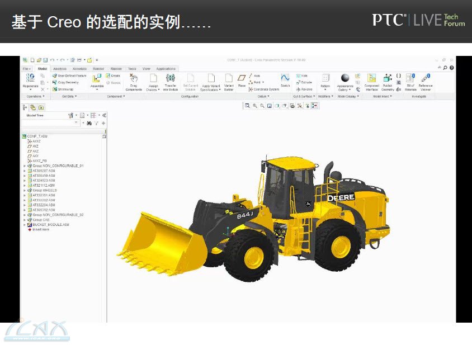This screenshot has height=345, width=472.
Task: Open the Datum group label
Action: pyautogui.click(x=263, y=96)
